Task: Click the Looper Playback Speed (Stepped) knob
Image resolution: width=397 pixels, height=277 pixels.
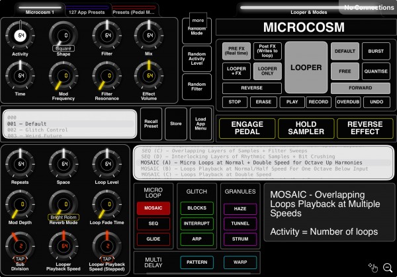Action: [107, 246]
